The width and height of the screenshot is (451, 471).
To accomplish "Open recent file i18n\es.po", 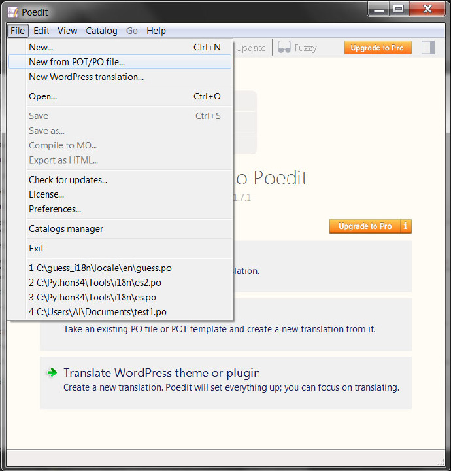I will pyautogui.click(x=120, y=297).
